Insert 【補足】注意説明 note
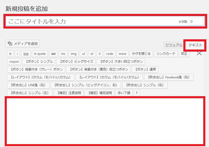 click(69, 93)
